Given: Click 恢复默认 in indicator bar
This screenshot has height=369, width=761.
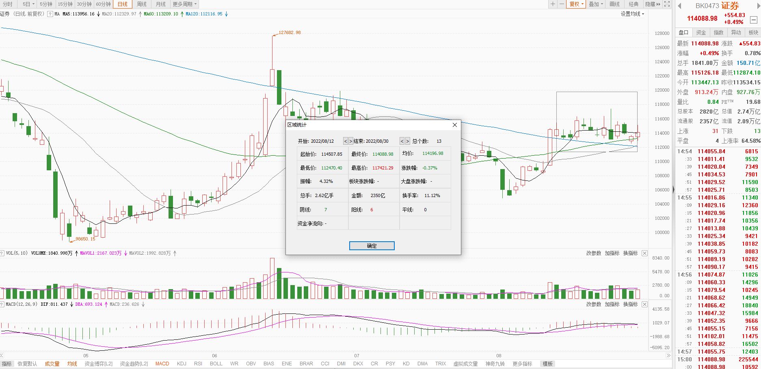Looking at the screenshot, I should click(27, 364).
